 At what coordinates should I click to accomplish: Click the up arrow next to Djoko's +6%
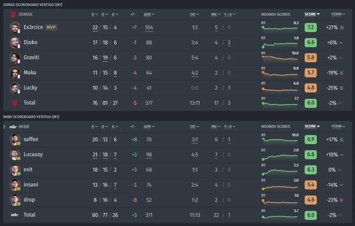(341, 43)
